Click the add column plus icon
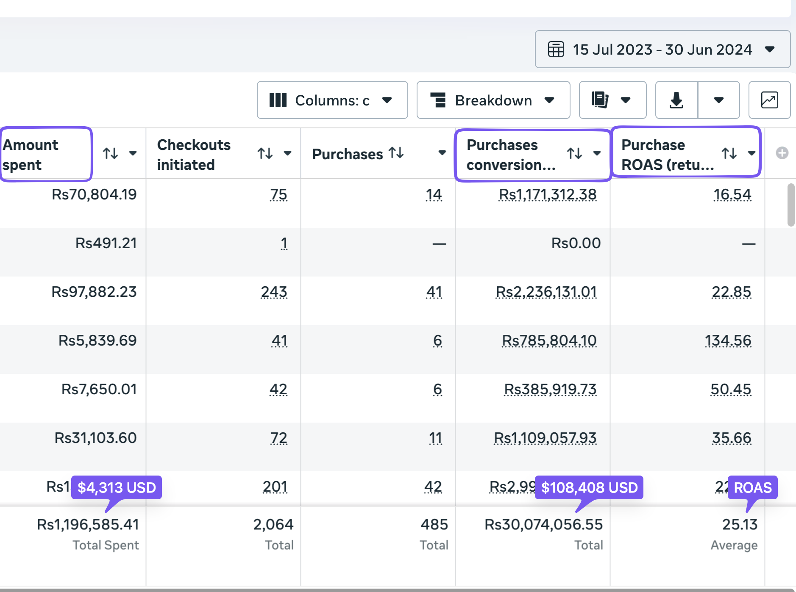The width and height of the screenshot is (796, 592). [782, 153]
